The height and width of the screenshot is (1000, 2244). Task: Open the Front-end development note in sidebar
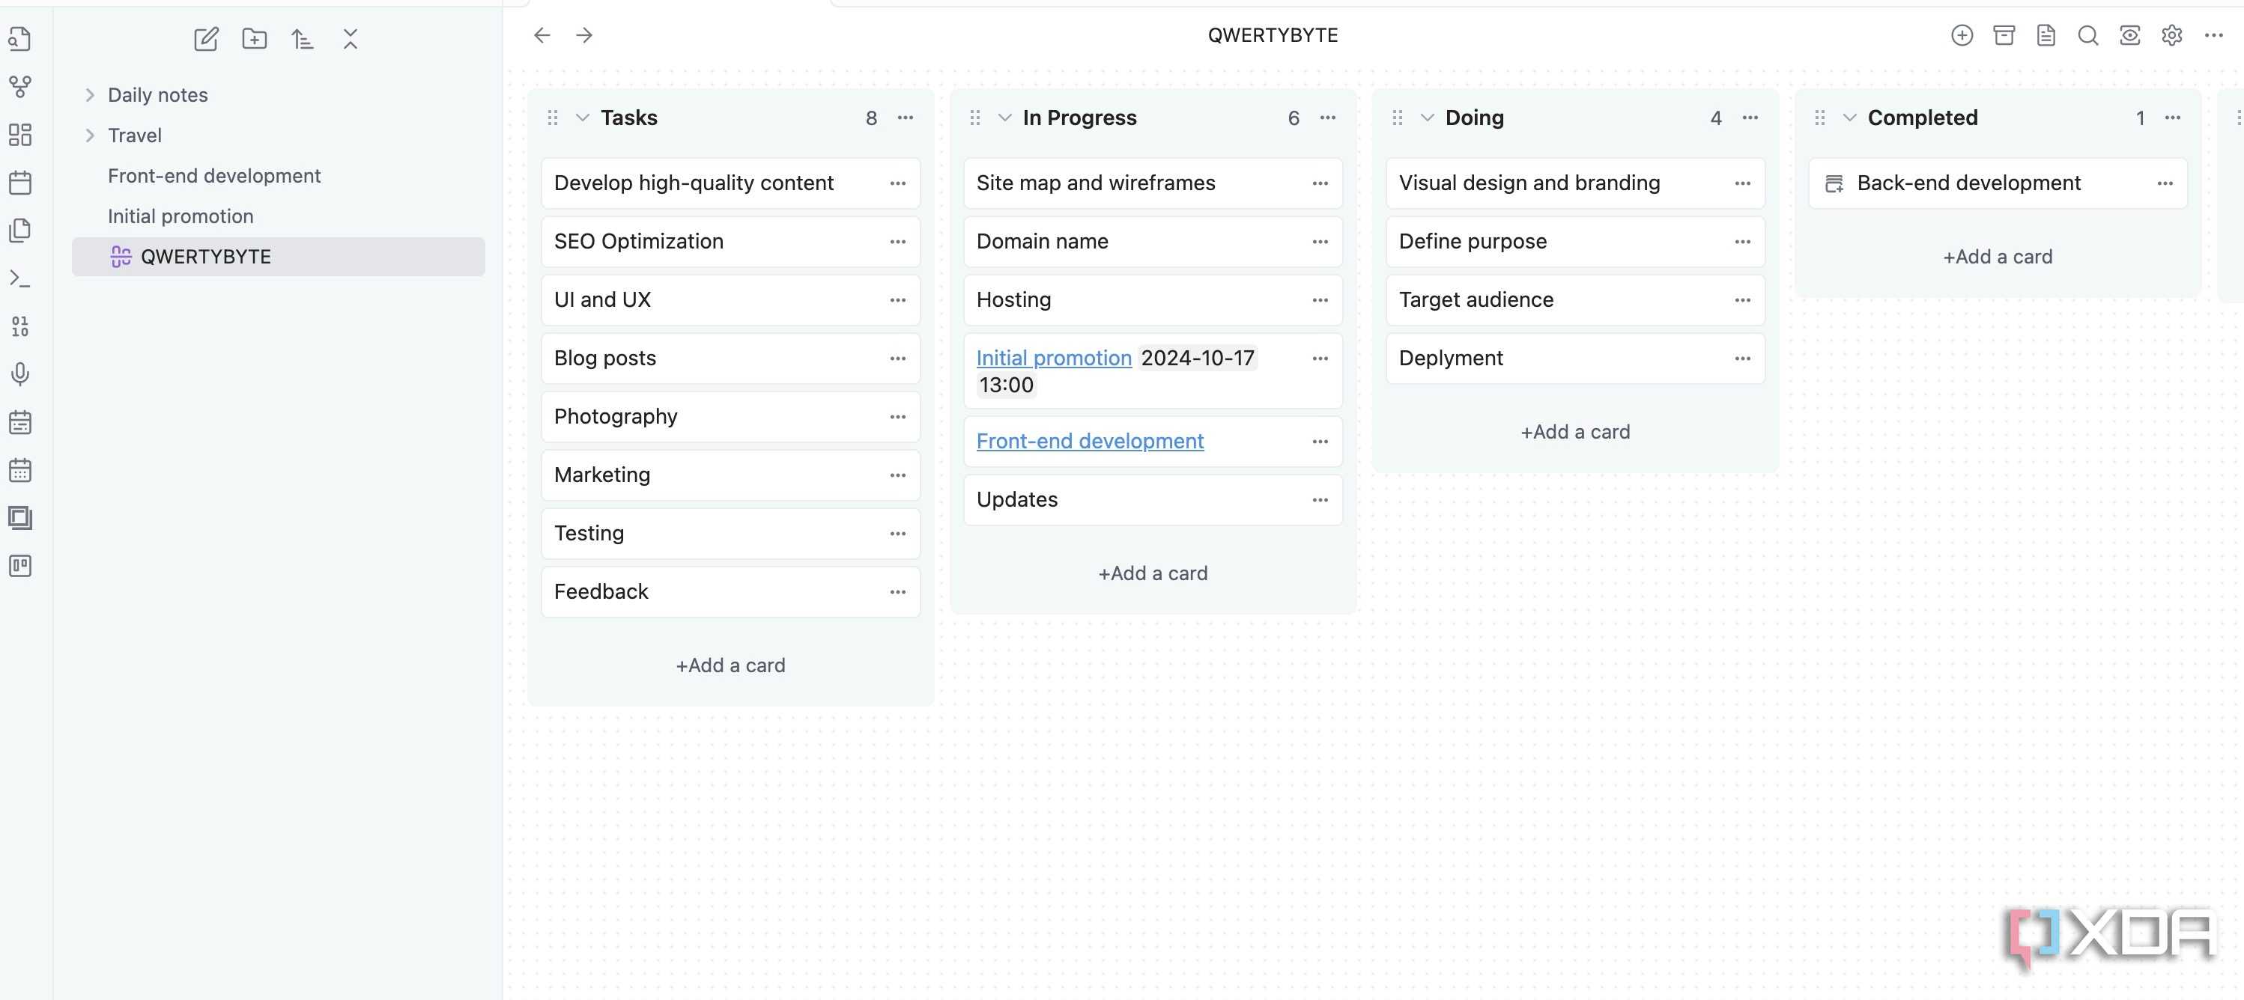pos(214,176)
